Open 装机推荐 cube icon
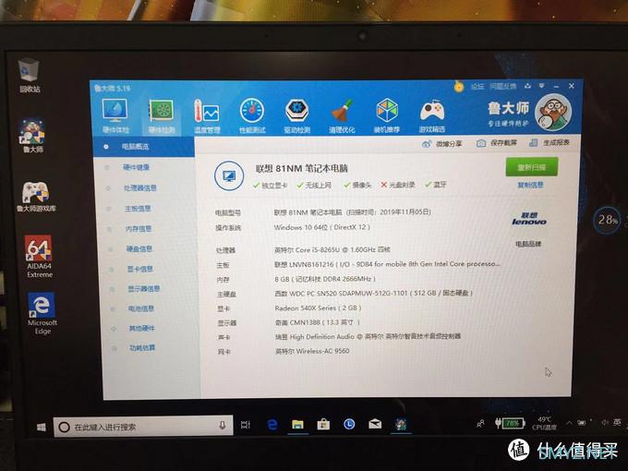 (x=386, y=115)
